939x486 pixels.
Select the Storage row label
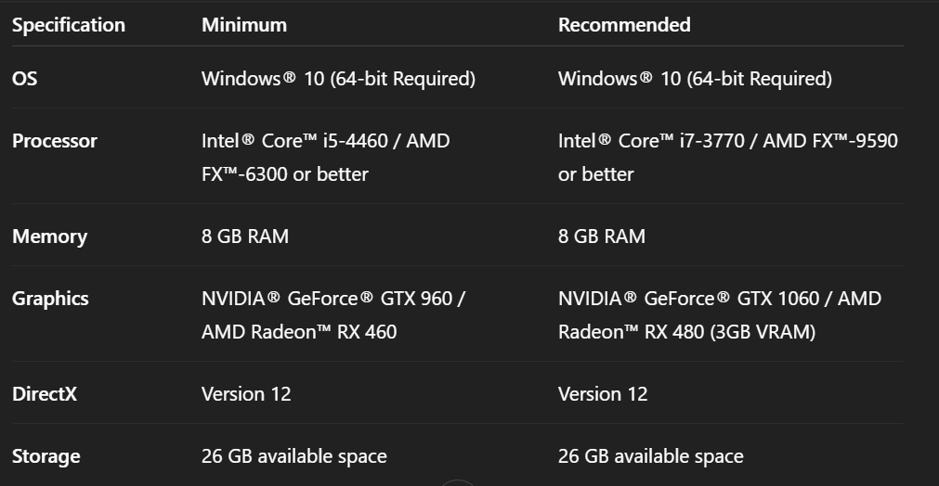[x=46, y=456]
